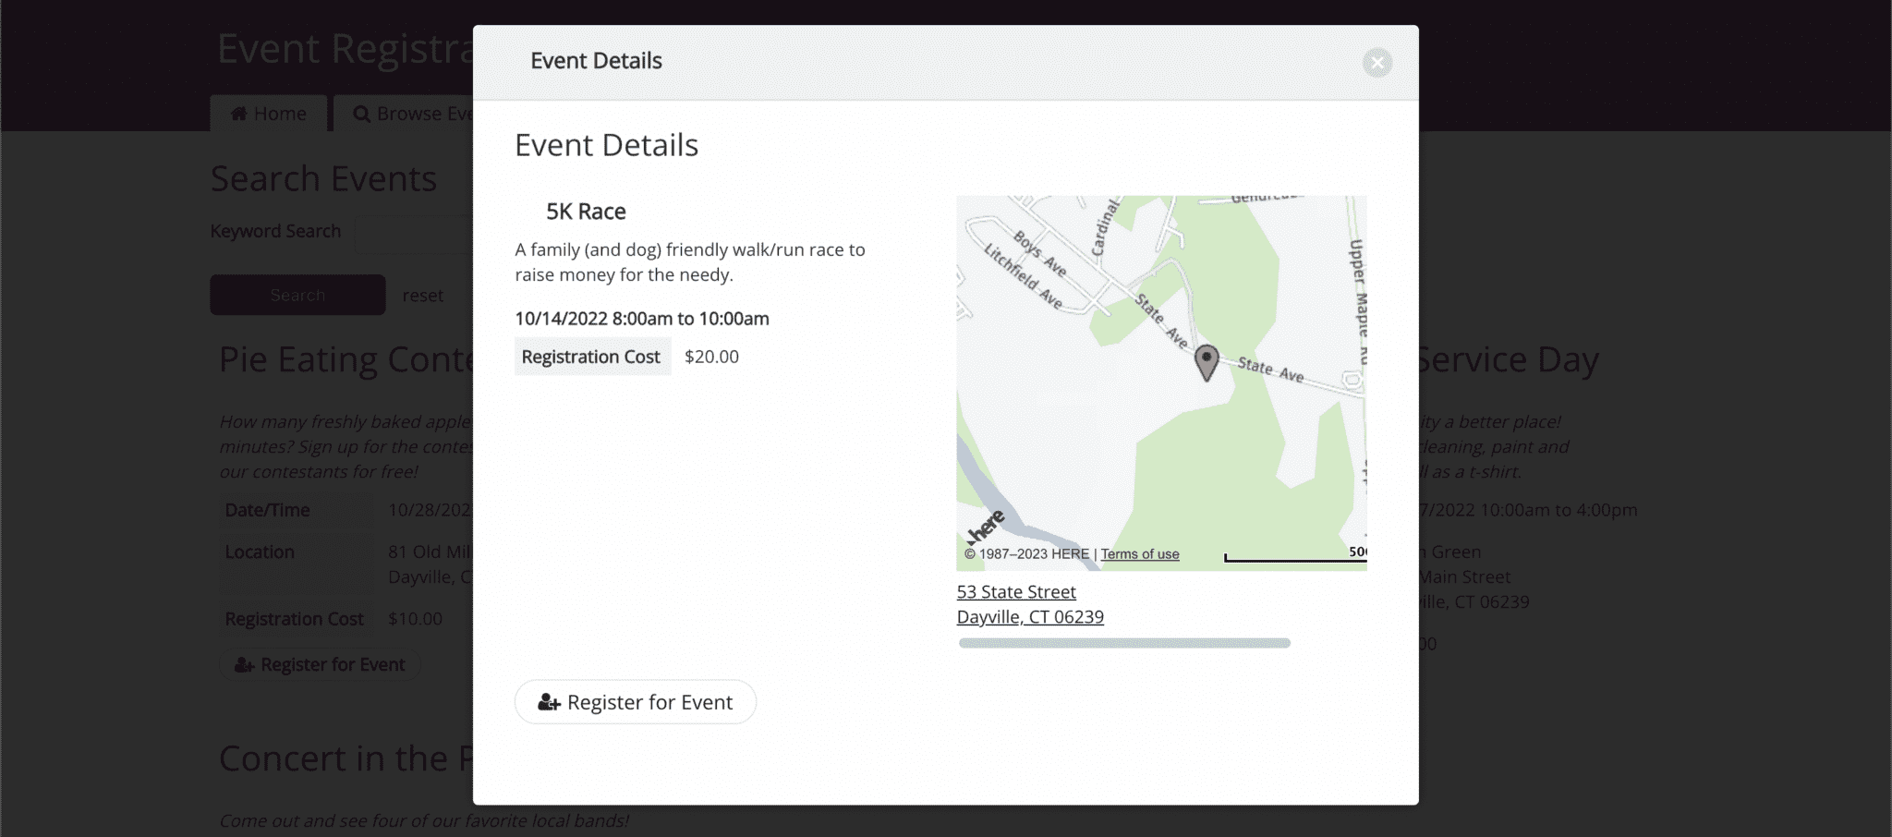Click the add-person icon on Pie Eating Contest's Register button
The image size is (1892, 837).
pyautogui.click(x=244, y=664)
